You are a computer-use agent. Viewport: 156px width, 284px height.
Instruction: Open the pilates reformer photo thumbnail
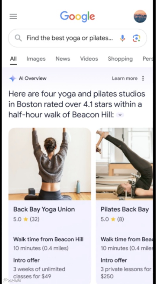point(124,164)
